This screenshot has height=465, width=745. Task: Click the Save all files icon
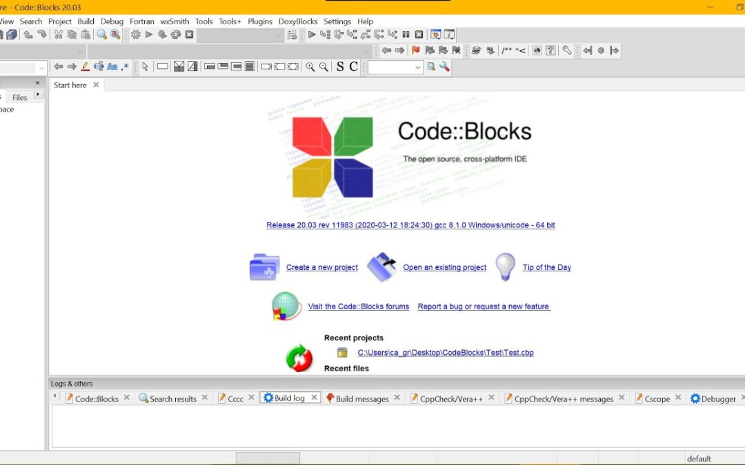12,34
